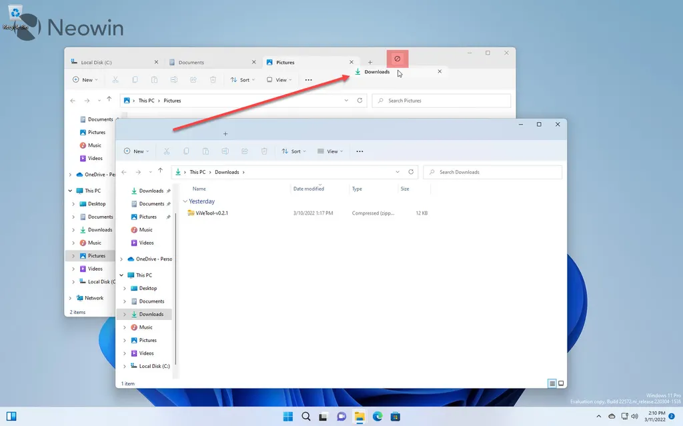Click the Up arrow in Downloads window
This screenshot has height=426, width=683.
(160, 171)
